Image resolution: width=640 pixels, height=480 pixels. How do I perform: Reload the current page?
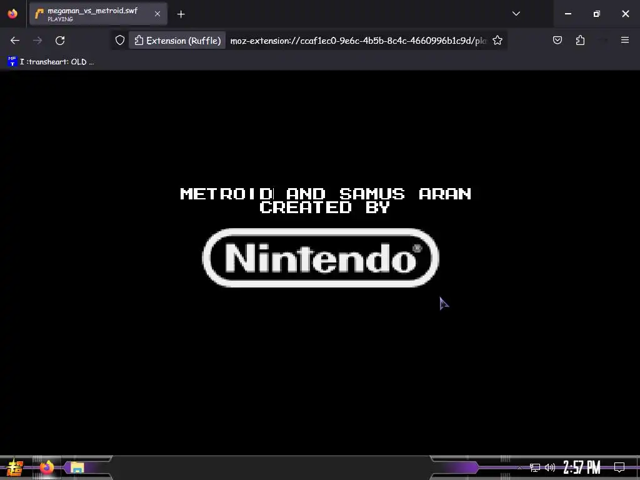(x=60, y=41)
